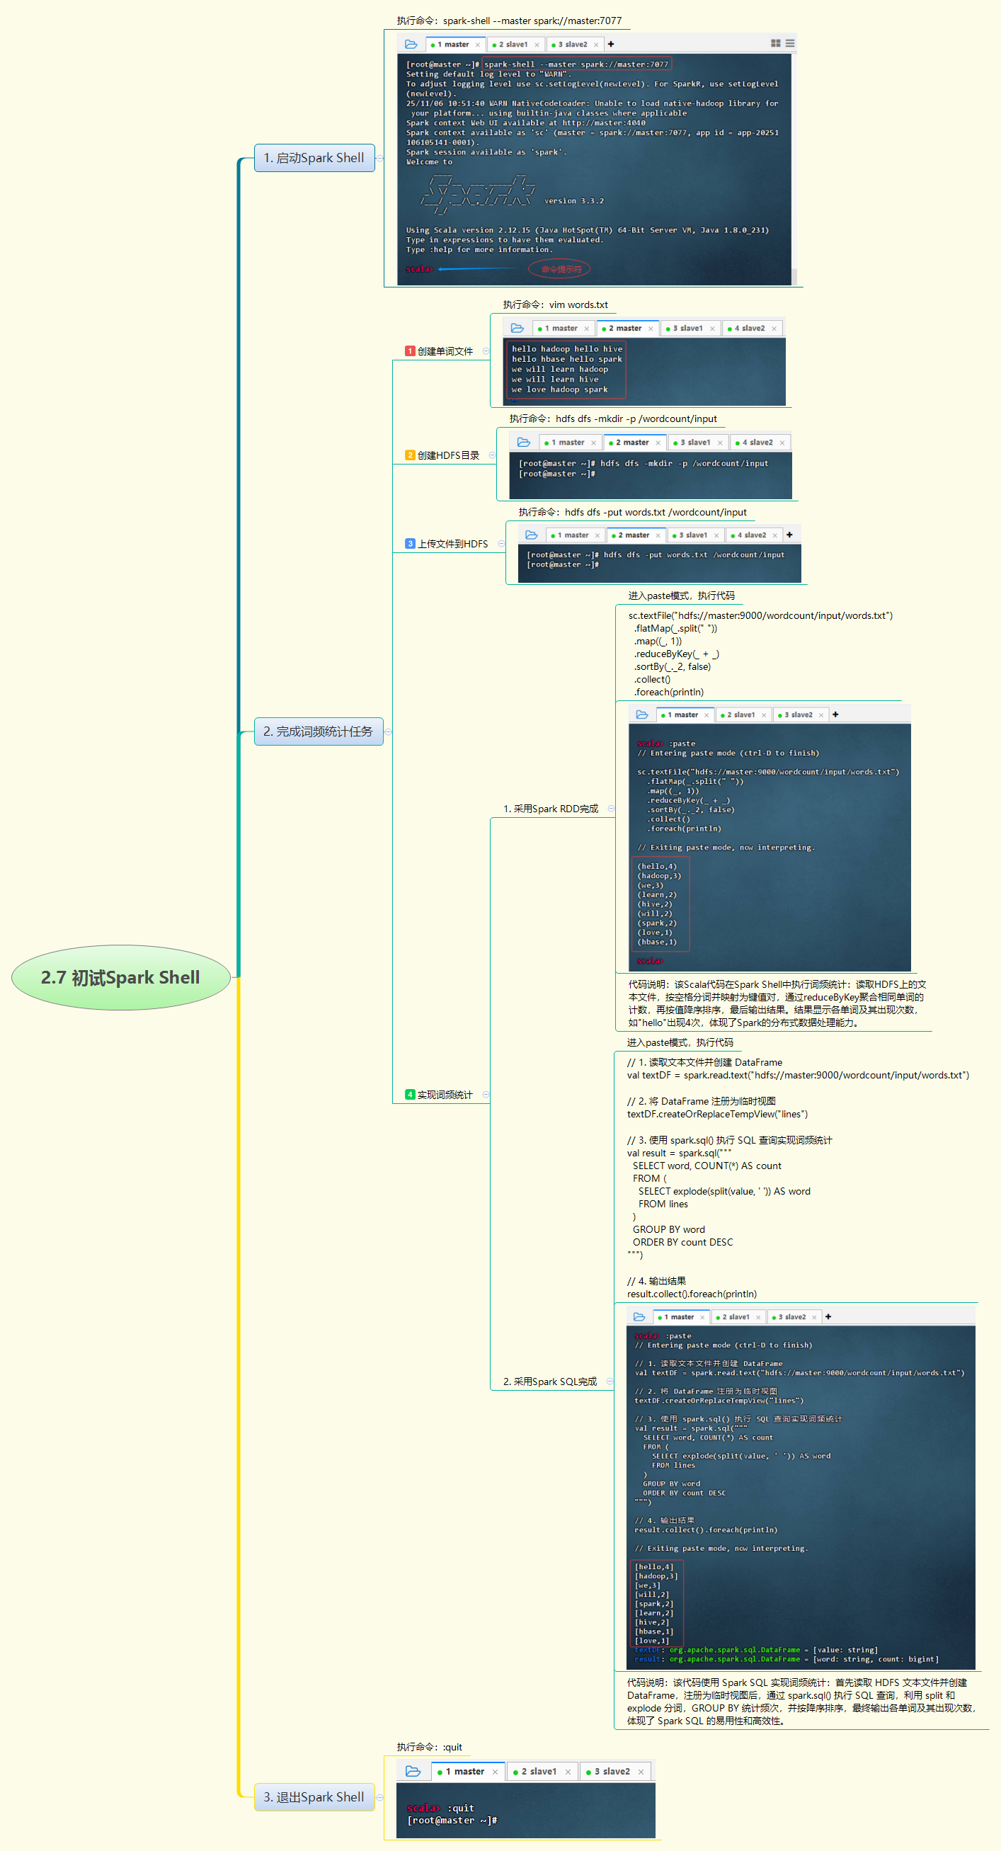Image resolution: width=1001 pixels, height=1851 pixels.
Task: Collapse the 创建单词文件 subtopic
Action: tap(486, 351)
